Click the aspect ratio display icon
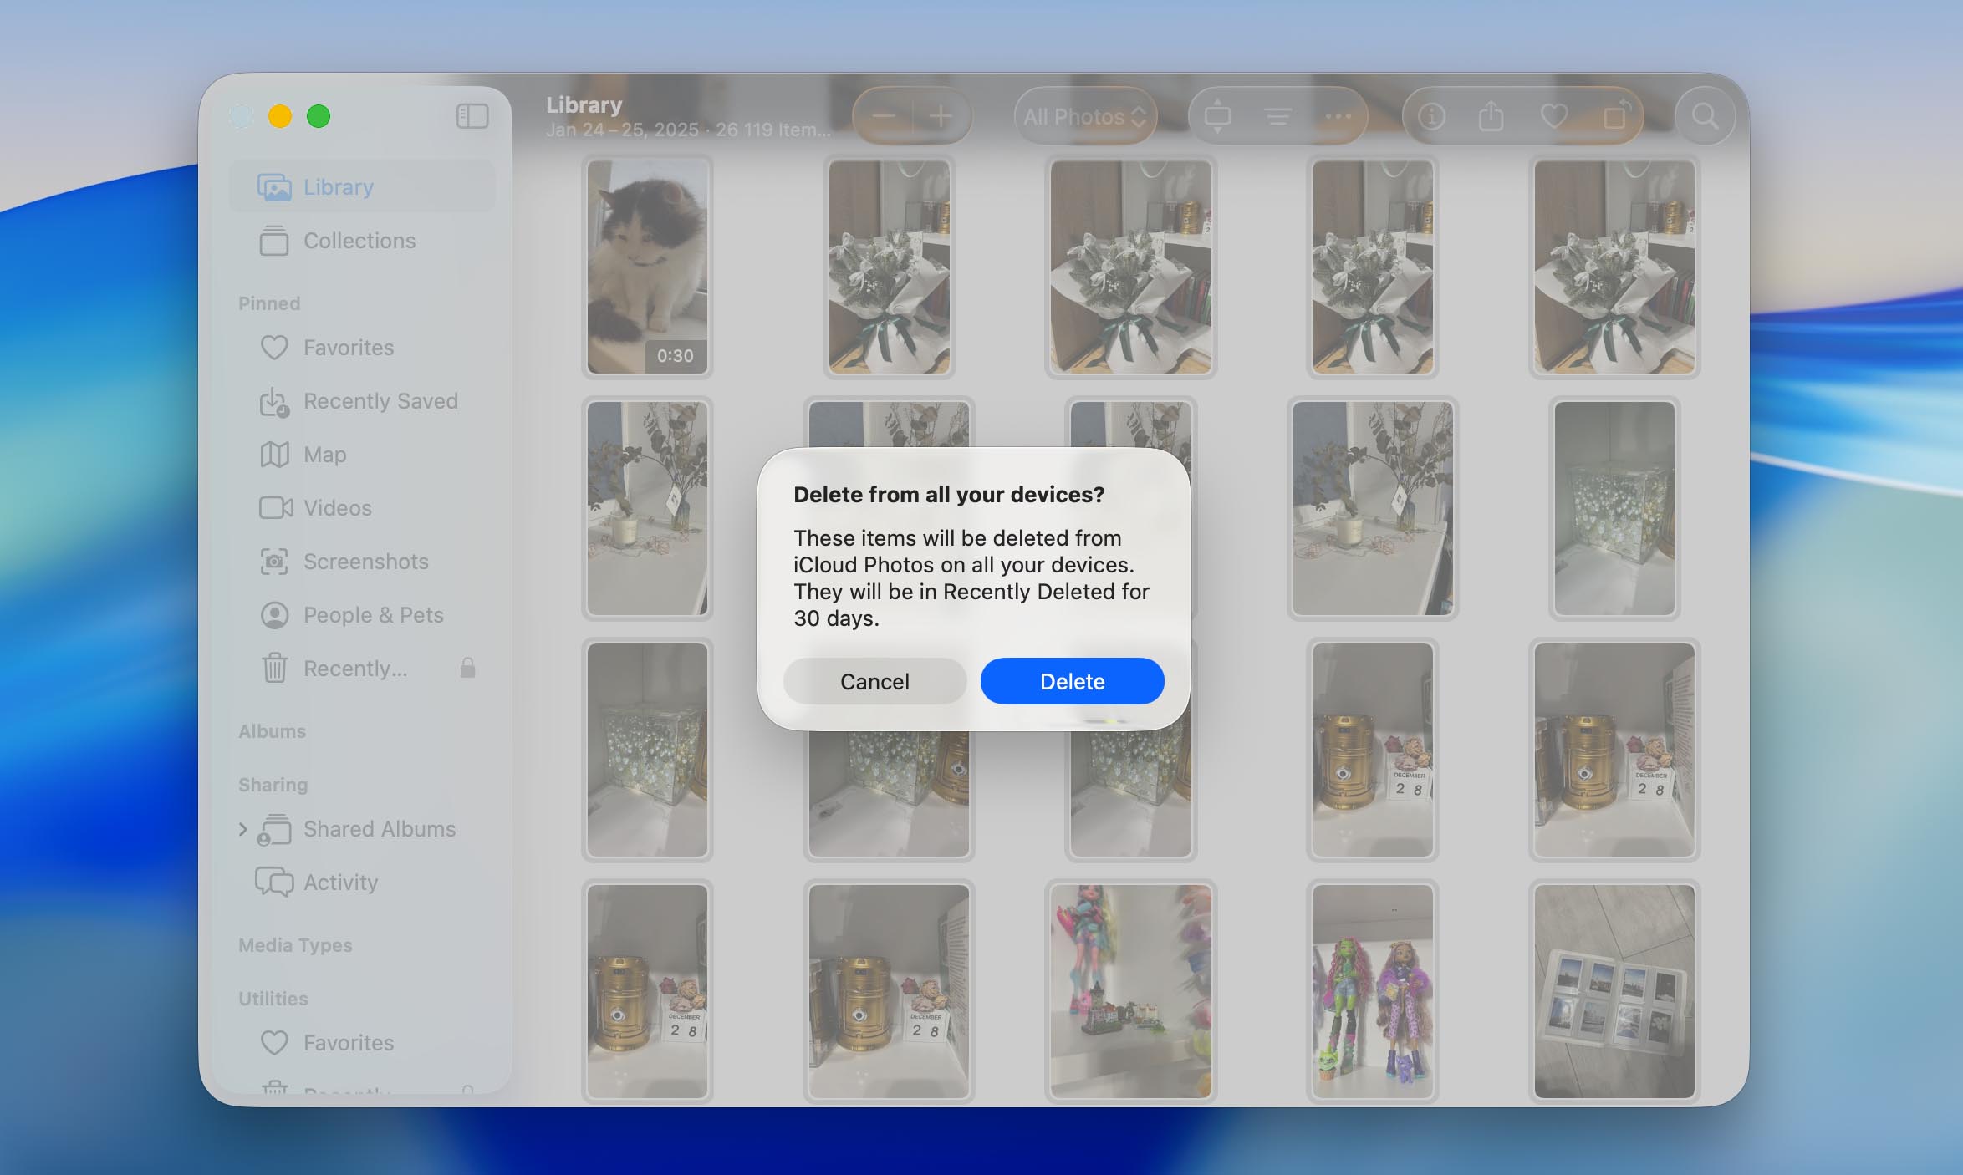This screenshot has height=1175, width=1963. [x=1217, y=116]
